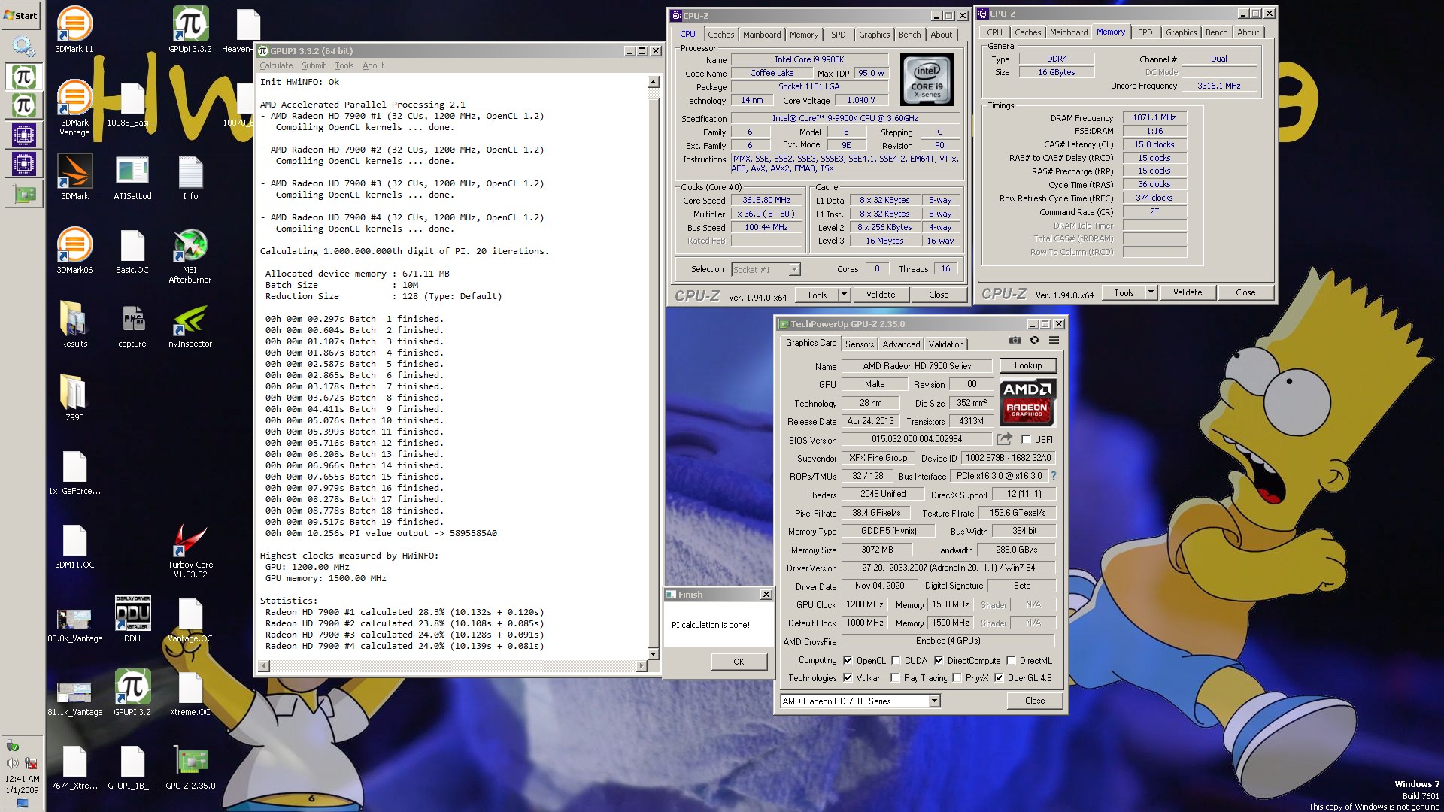Open Graphics tab in left CPU-Z
The height and width of the screenshot is (812, 1444).
click(874, 35)
